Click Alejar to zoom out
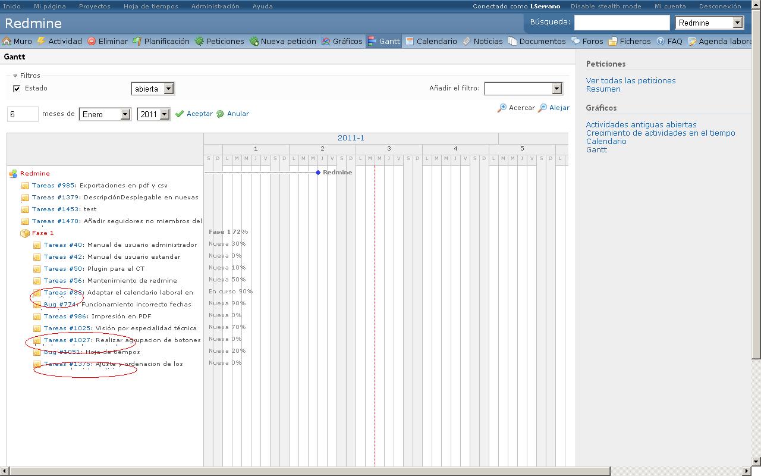Viewport: 761px width, 476px height. click(x=559, y=108)
